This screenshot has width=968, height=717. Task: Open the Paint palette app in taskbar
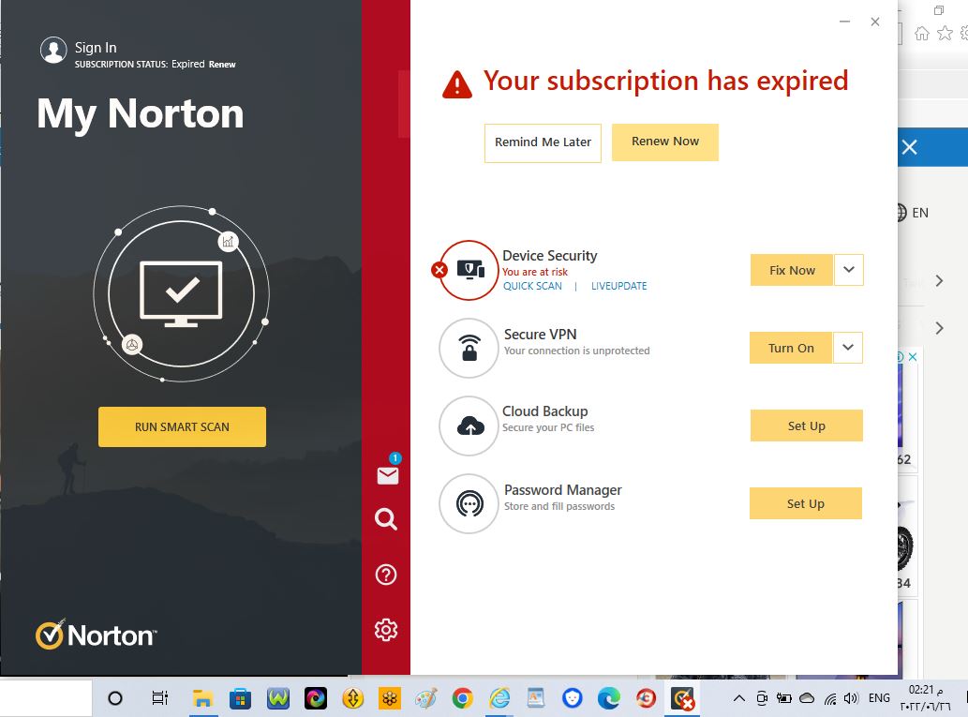click(426, 698)
